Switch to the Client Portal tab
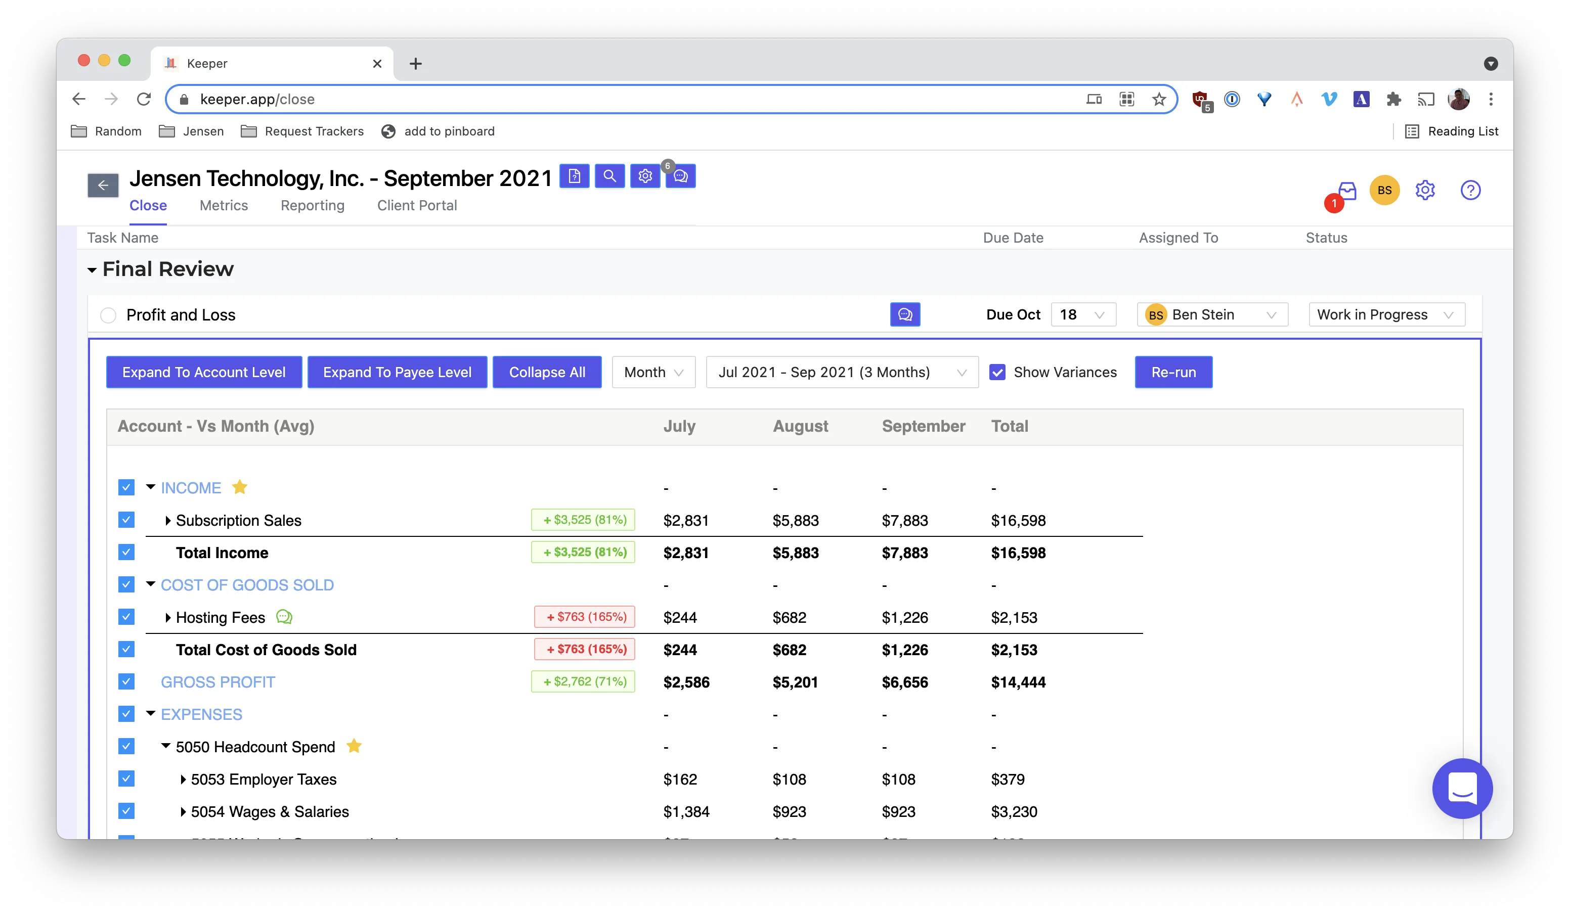Screen dimensions: 1570x914 click(x=417, y=205)
